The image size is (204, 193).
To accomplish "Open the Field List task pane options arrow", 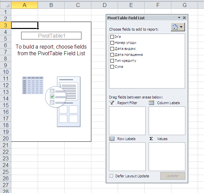I will 179,18.
